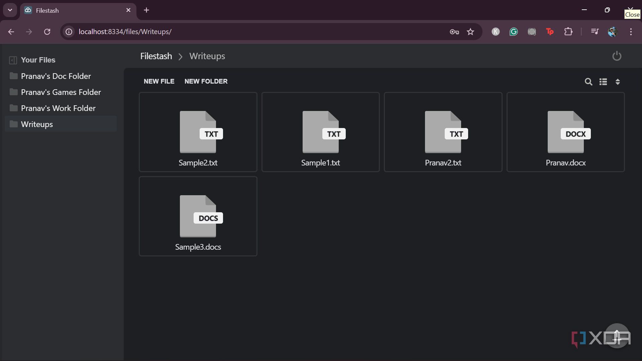The width and height of the screenshot is (642, 361).
Task: Open Pranav2.txt file card
Action: 443,132
